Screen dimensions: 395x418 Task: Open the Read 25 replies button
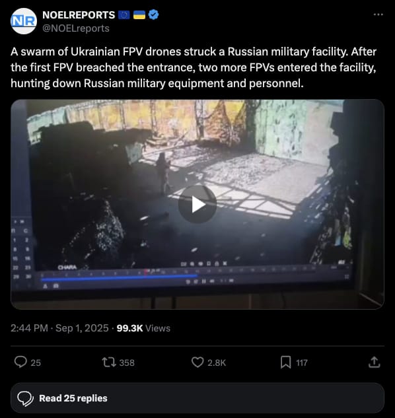[x=197, y=398]
